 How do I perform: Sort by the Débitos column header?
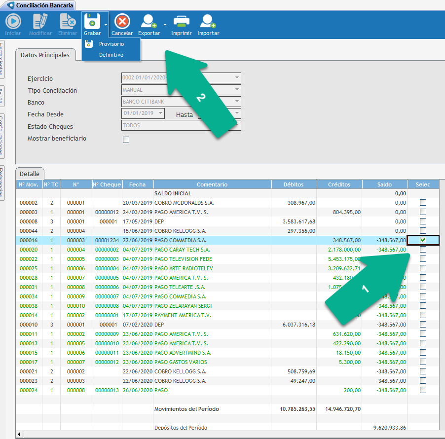click(294, 184)
